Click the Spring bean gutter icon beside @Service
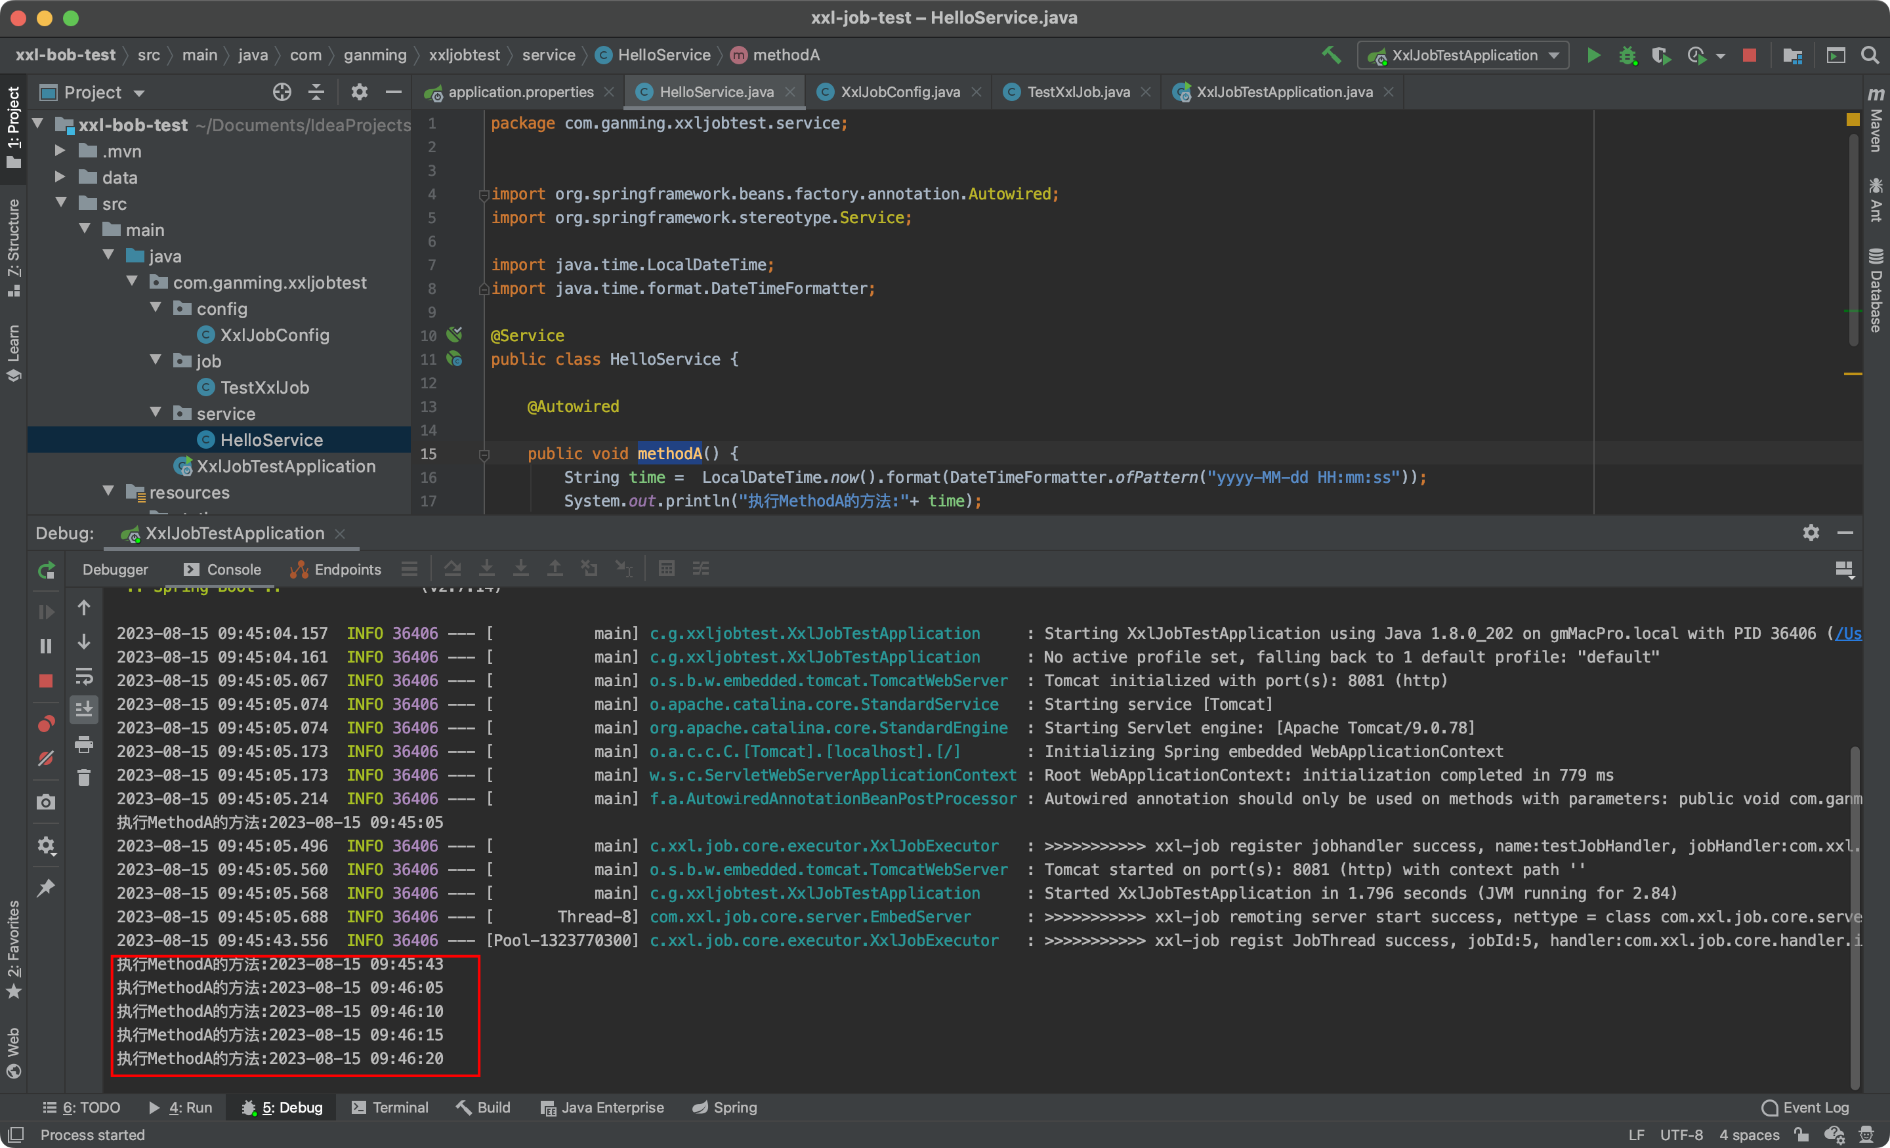 (x=454, y=335)
